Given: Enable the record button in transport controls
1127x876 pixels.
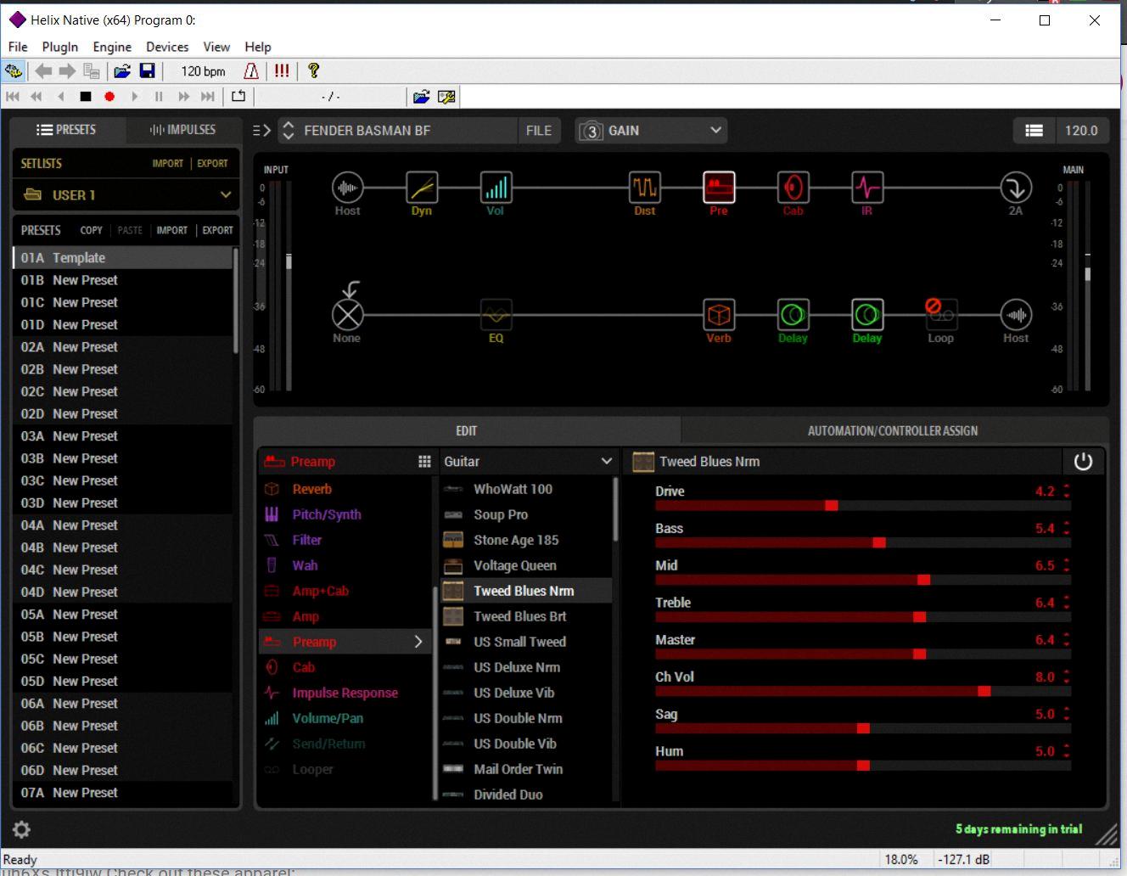Looking at the screenshot, I should pyautogui.click(x=109, y=97).
